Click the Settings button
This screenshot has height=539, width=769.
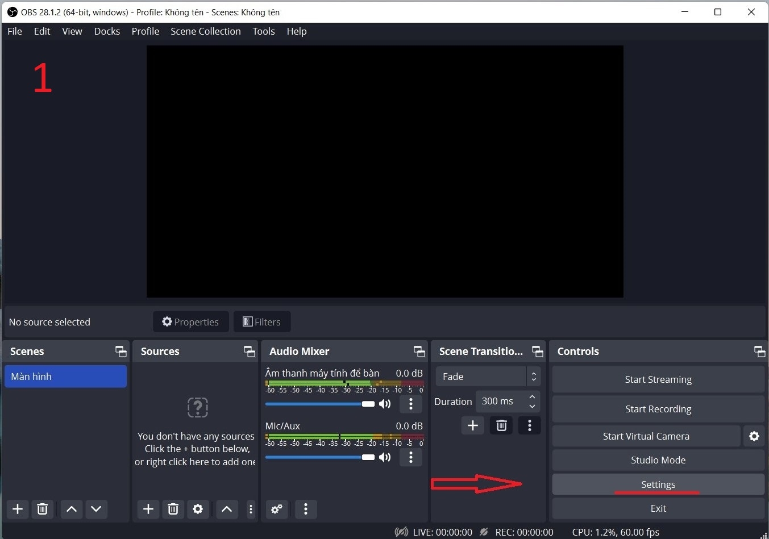click(658, 484)
